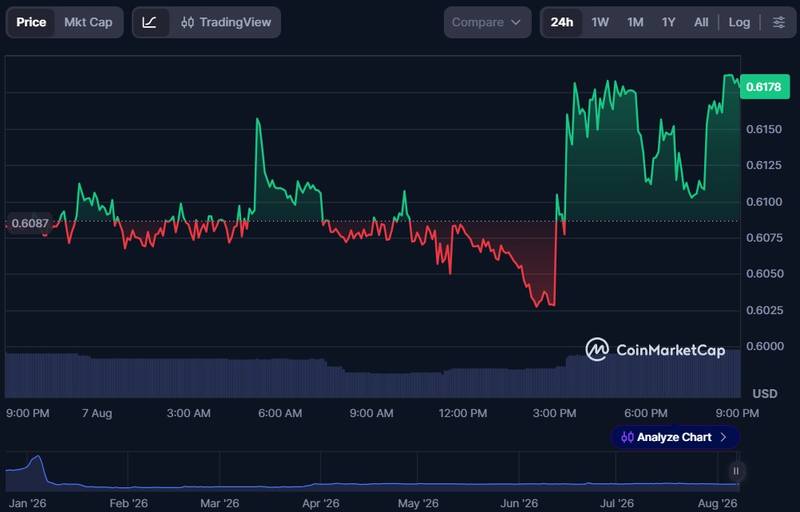Viewport: 800px width, 512px height.
Task: Click the opening price label 0.6087
Action: [x=30, y=223]
